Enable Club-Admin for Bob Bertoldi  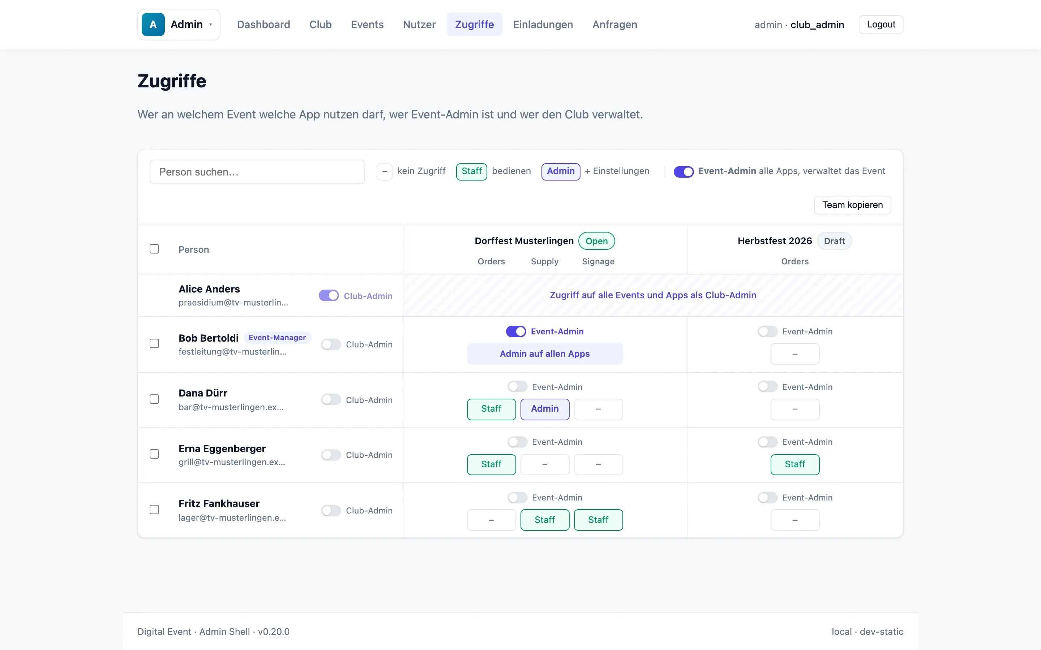331,344
